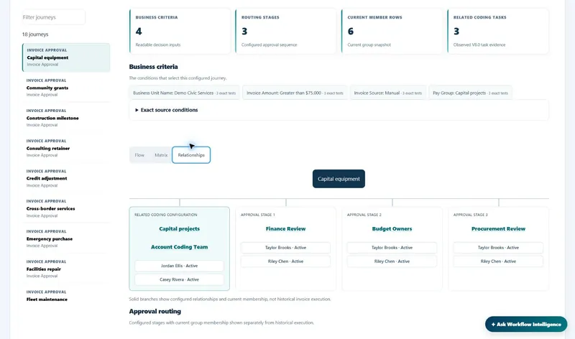Open the Finance Review stage link
Screen dimensions: 575x339
click(285, 228)
